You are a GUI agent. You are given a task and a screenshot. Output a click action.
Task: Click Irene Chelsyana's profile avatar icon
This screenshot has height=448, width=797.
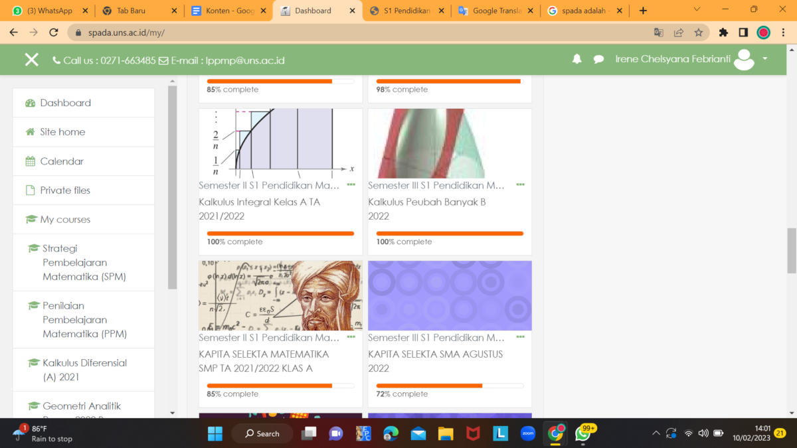click(x=744, y=59)
